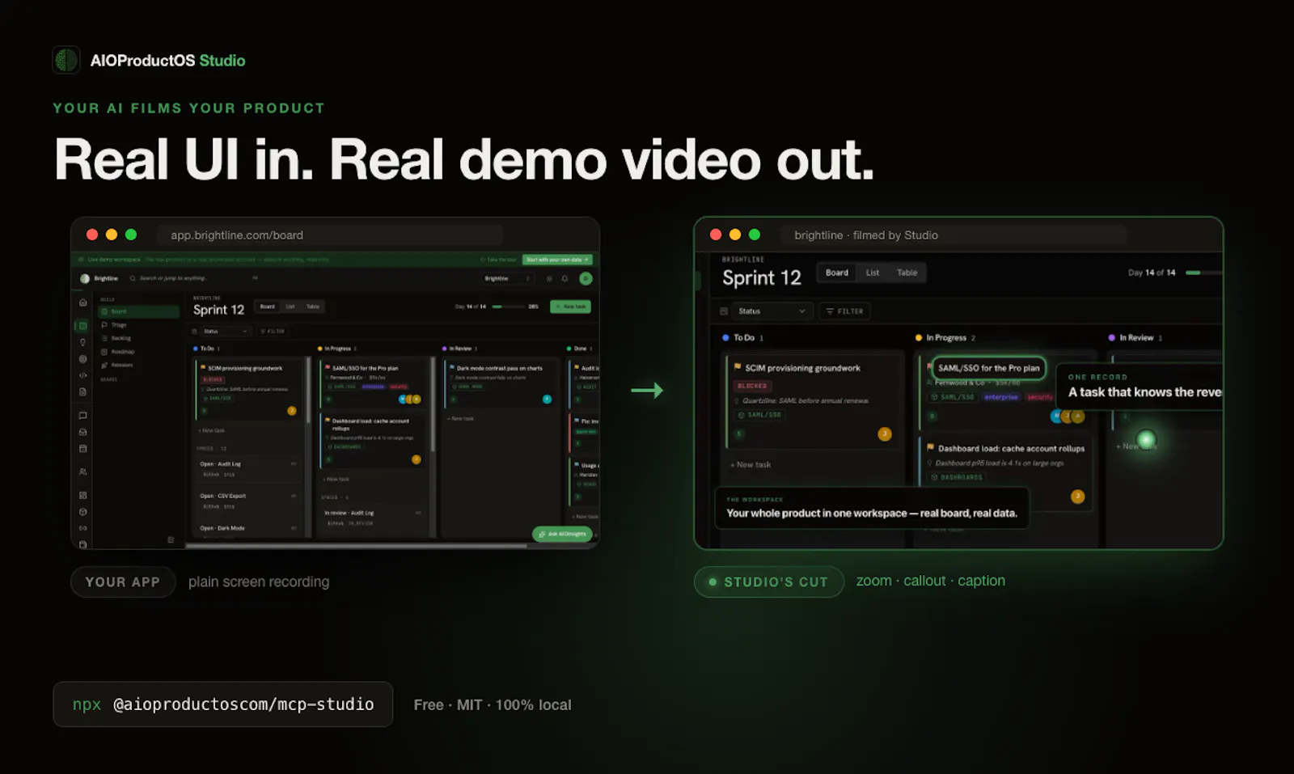
Task: Switch to the Table tab in the filmed by Studio window
Action: (907, 273)
